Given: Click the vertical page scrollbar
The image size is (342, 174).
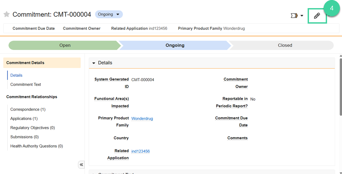Looking at the screenshot, I should [x=341, y=86].
